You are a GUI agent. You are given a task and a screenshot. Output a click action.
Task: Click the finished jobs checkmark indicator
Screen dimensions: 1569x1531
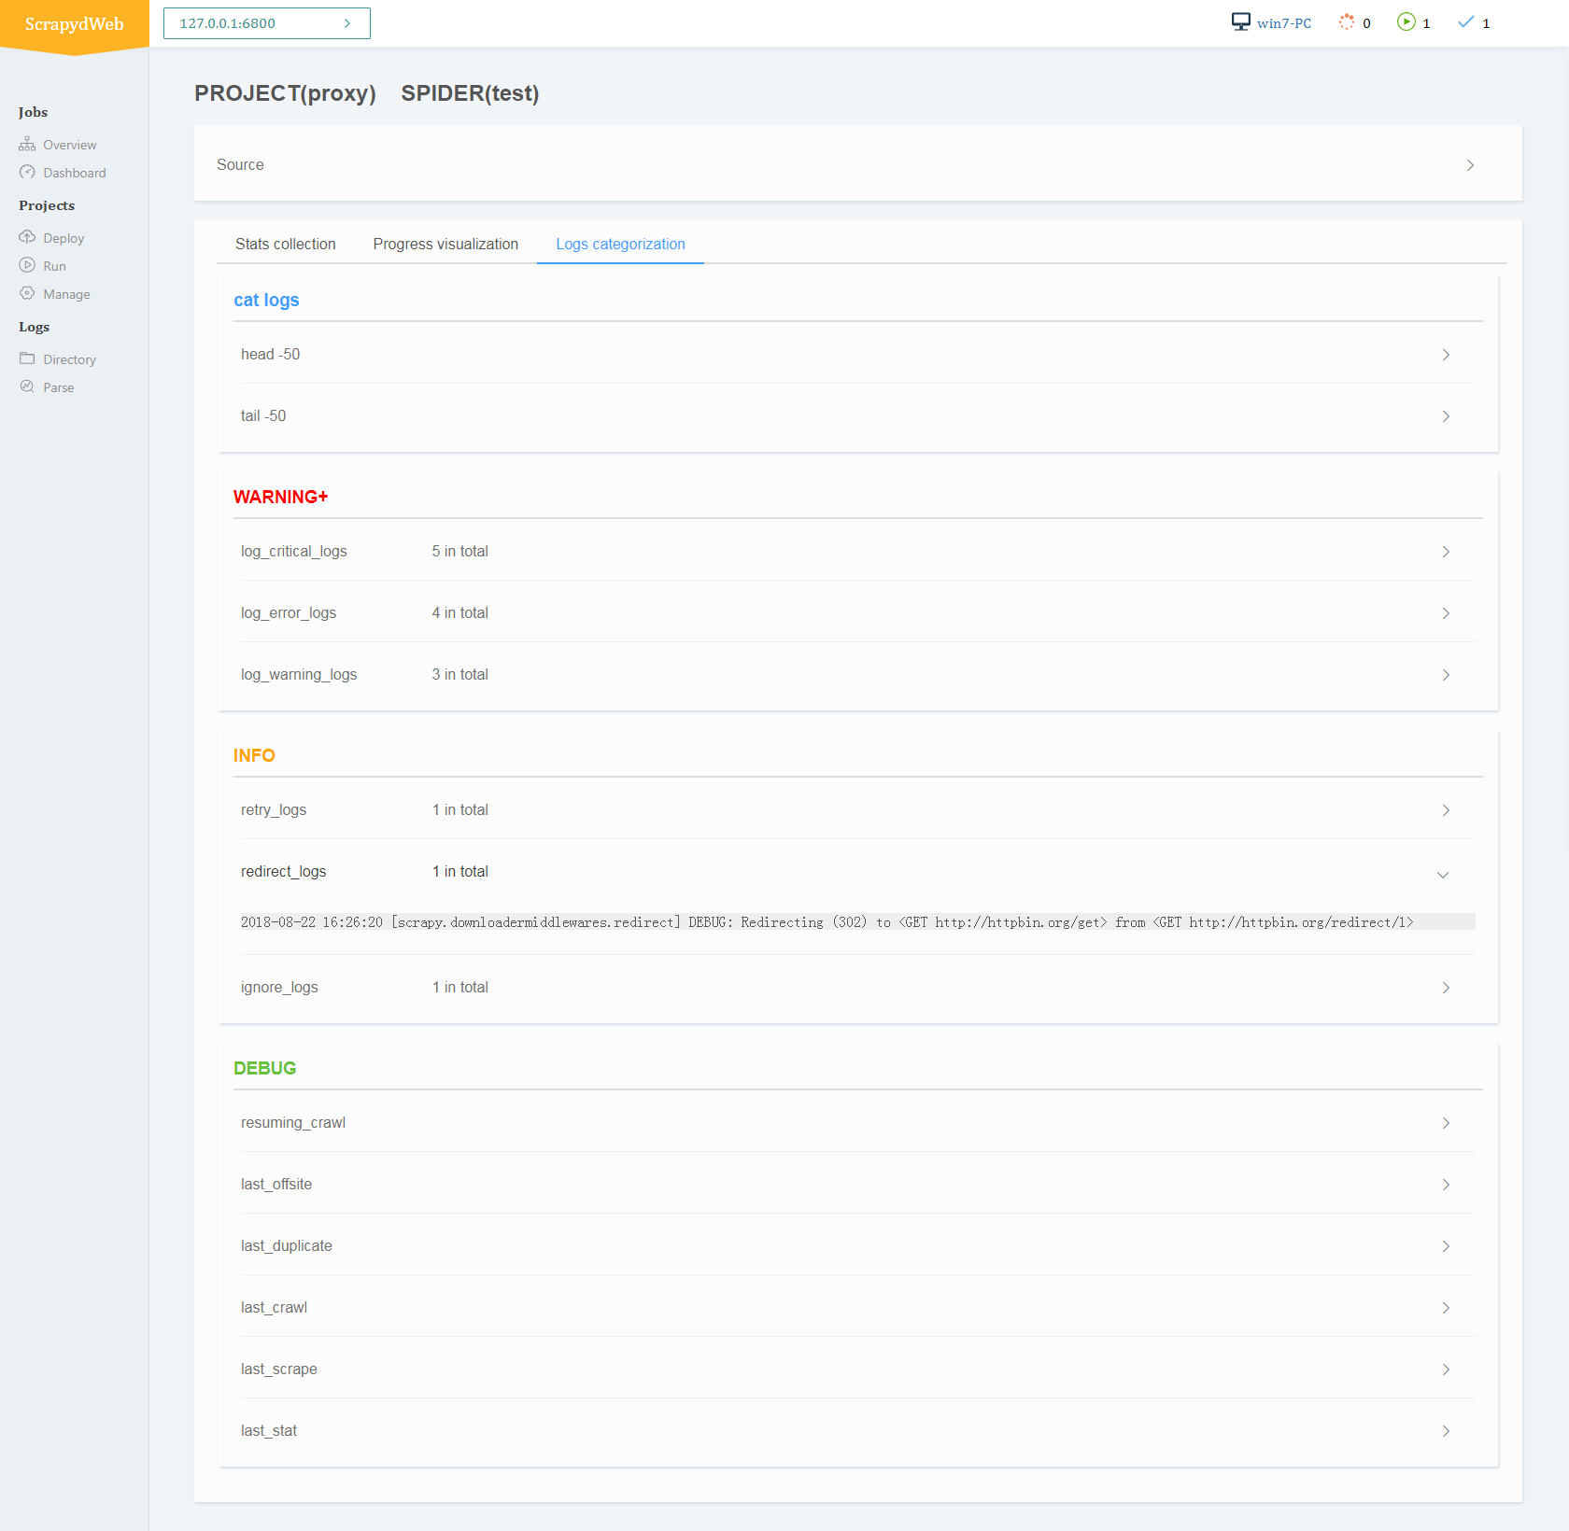click(x=1465, y=22)
